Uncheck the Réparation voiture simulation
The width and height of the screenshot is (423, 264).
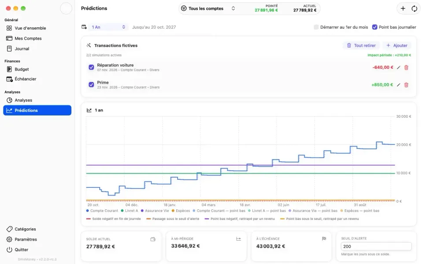tap(92, 67)
